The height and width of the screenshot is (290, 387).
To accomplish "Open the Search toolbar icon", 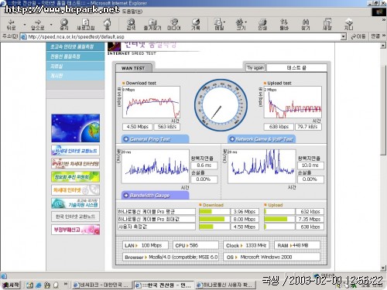I will click(131, 25).
